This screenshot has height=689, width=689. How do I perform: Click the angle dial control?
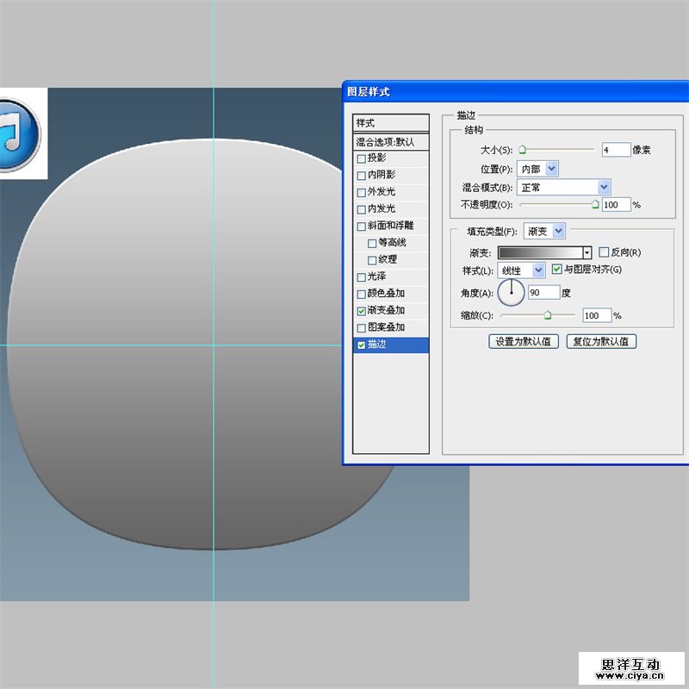[512, 292]
